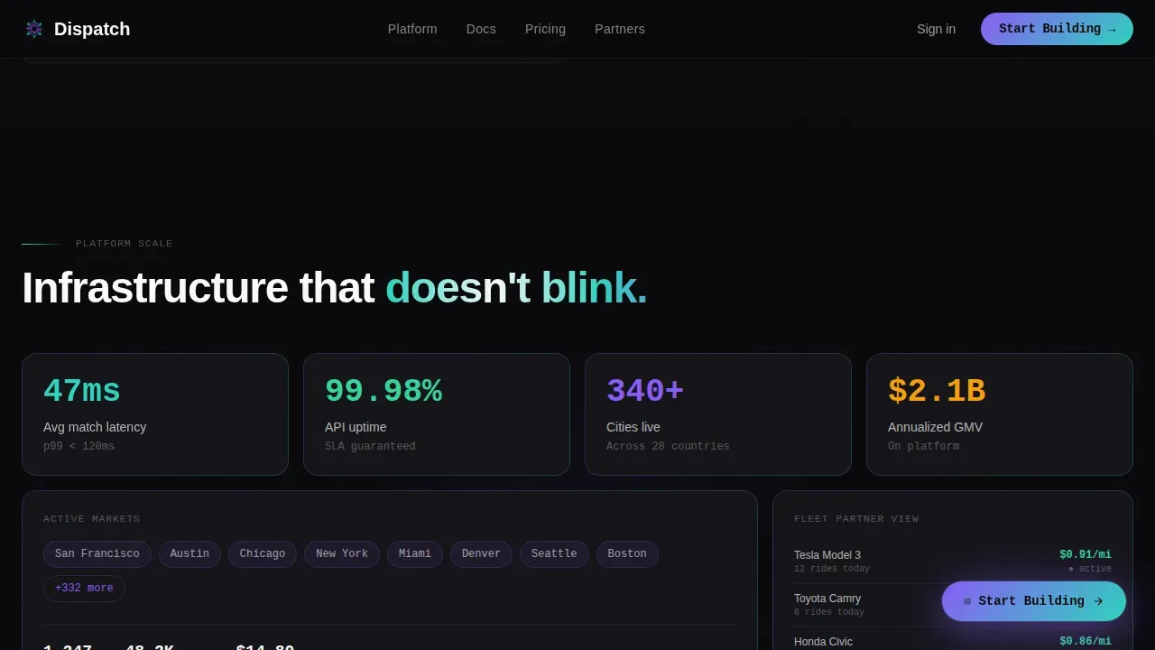This screenshot has width=1155, height=650.
Task: Click the Dispatch logo icon
Action: coord(34,29)
